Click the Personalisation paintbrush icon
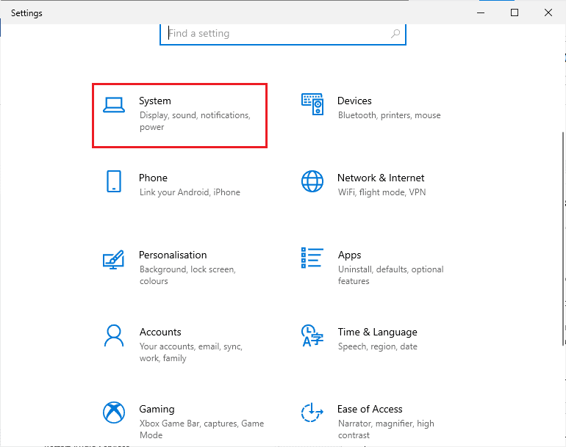The width and height of the screenshot is (566, 447). (114, 258)
